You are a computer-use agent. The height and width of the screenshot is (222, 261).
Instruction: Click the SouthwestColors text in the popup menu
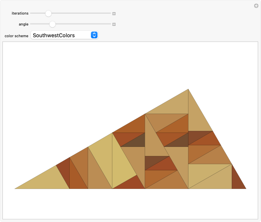pos(54,35)
